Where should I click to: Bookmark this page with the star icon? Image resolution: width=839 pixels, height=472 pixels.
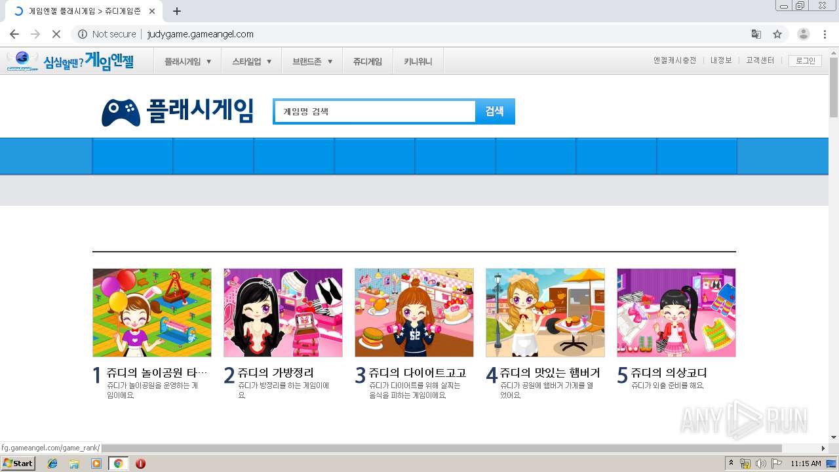[777, 34]
